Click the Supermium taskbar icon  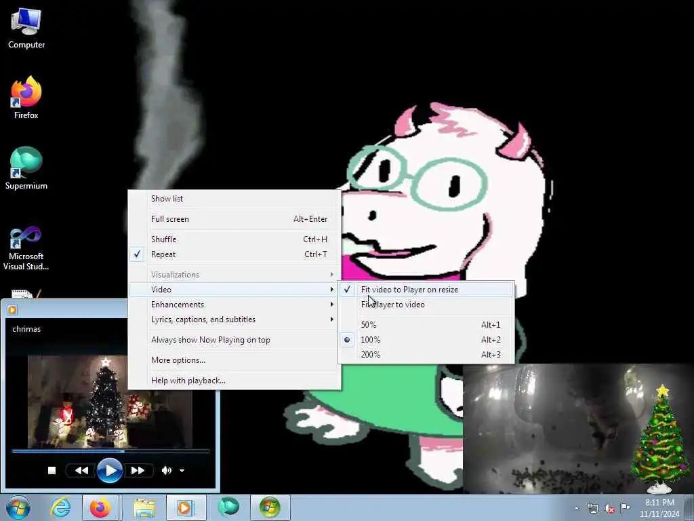pyautogui.click(x=228, y=507)
